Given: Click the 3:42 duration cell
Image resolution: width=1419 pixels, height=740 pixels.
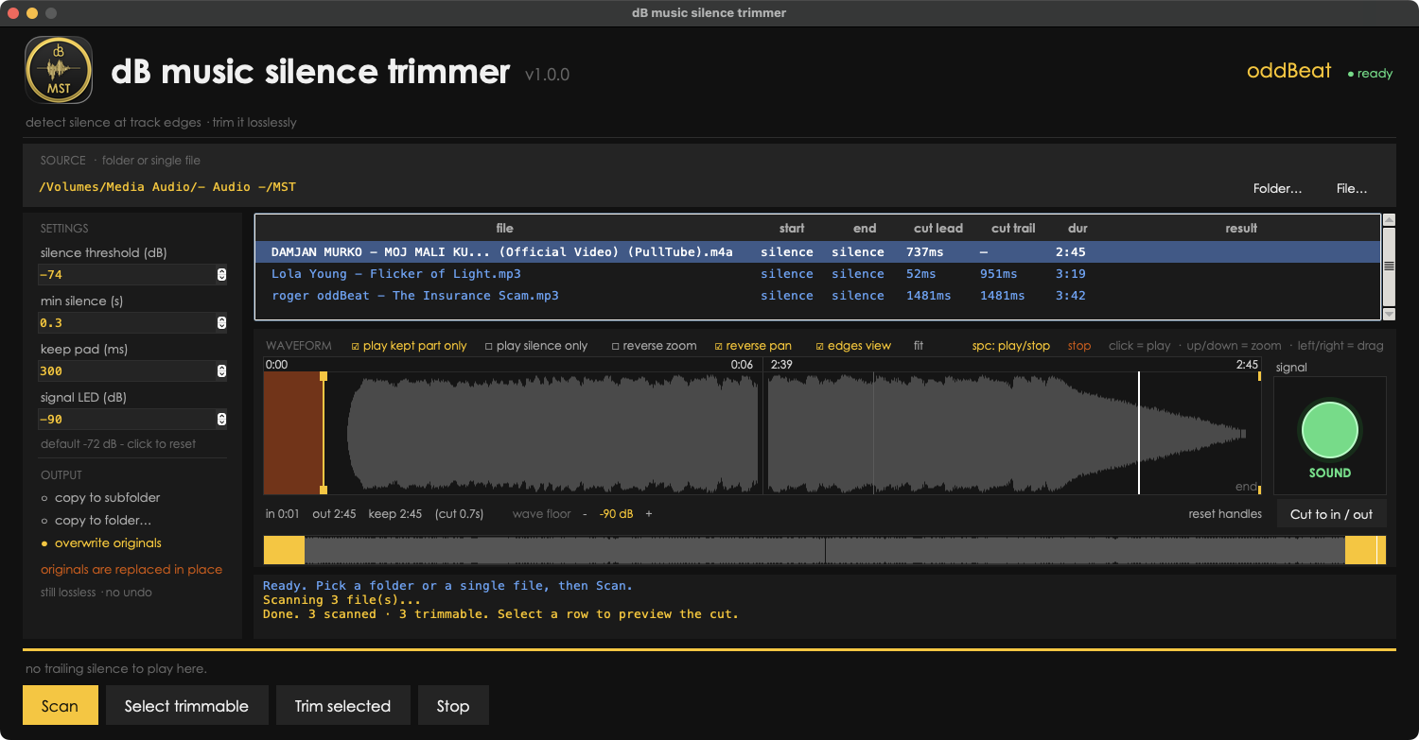Looking at the screenshot, I should pos(1071,296).
